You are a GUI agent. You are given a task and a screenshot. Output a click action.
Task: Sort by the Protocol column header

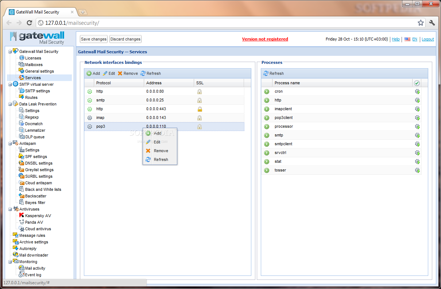119,83
